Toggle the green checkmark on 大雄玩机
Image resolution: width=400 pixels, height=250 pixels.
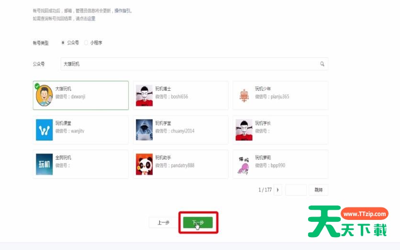pos(37,86)
